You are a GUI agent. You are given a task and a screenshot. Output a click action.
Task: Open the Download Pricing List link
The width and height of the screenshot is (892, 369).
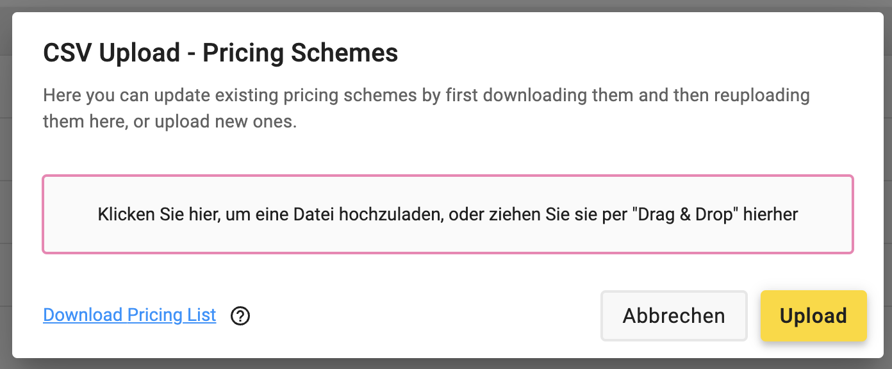click(129, 315)
